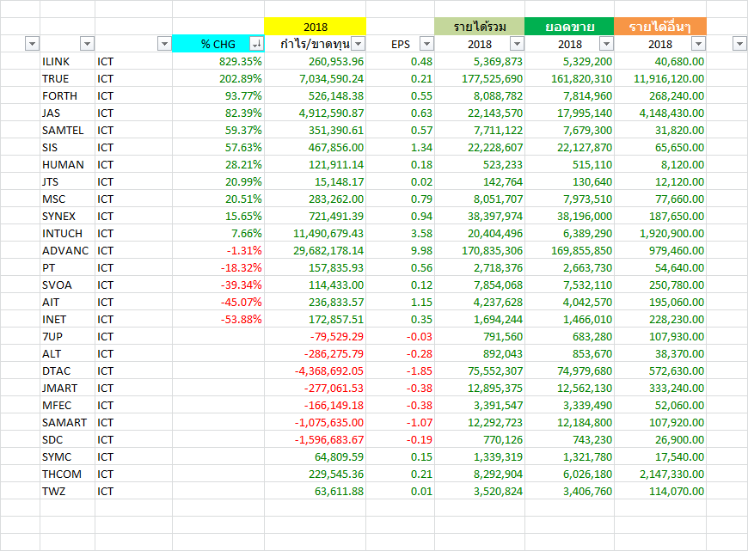748x551 pixels.
Task: Open the filter dropdown above the ICT sector column
Action: pyautogui.click(x=164, y=44)
